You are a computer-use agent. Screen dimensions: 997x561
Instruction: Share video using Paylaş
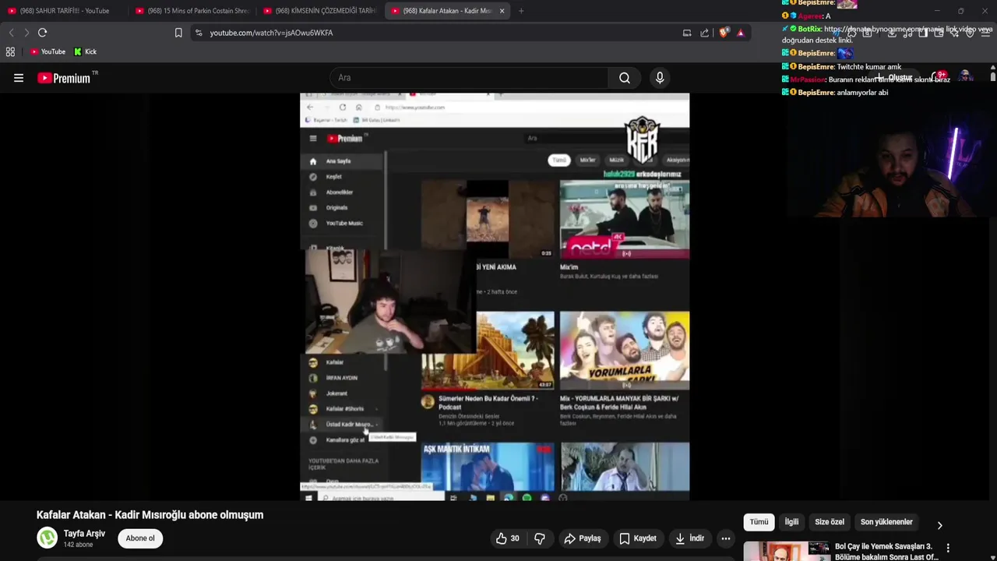583,538
